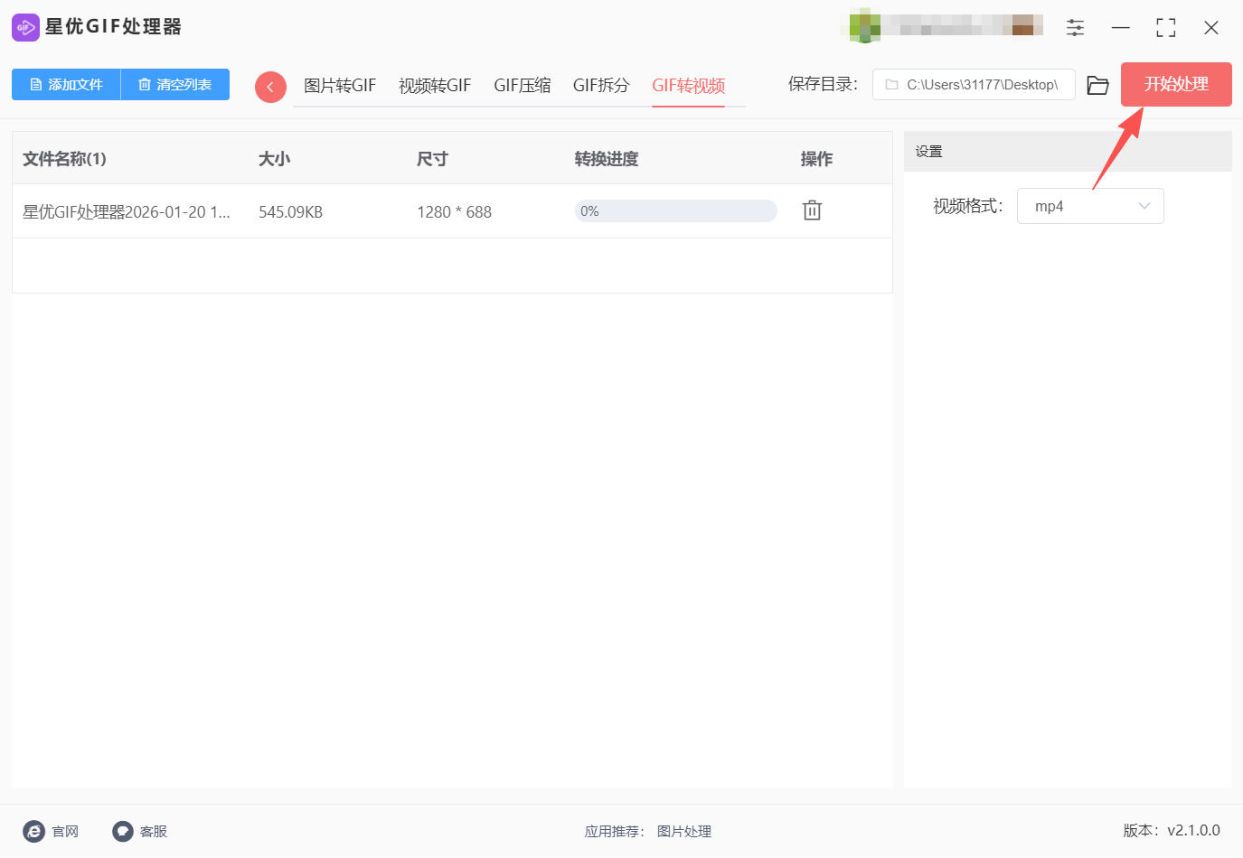Click the 保存目录 path combo box
The height and width of the screenshot is (858, 1243).
coord(974,84)
